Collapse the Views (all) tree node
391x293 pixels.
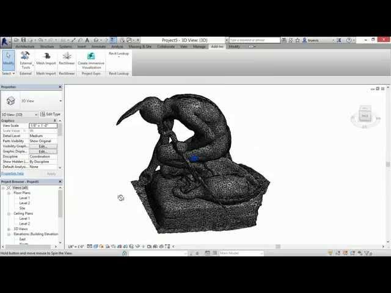[3, 187]
